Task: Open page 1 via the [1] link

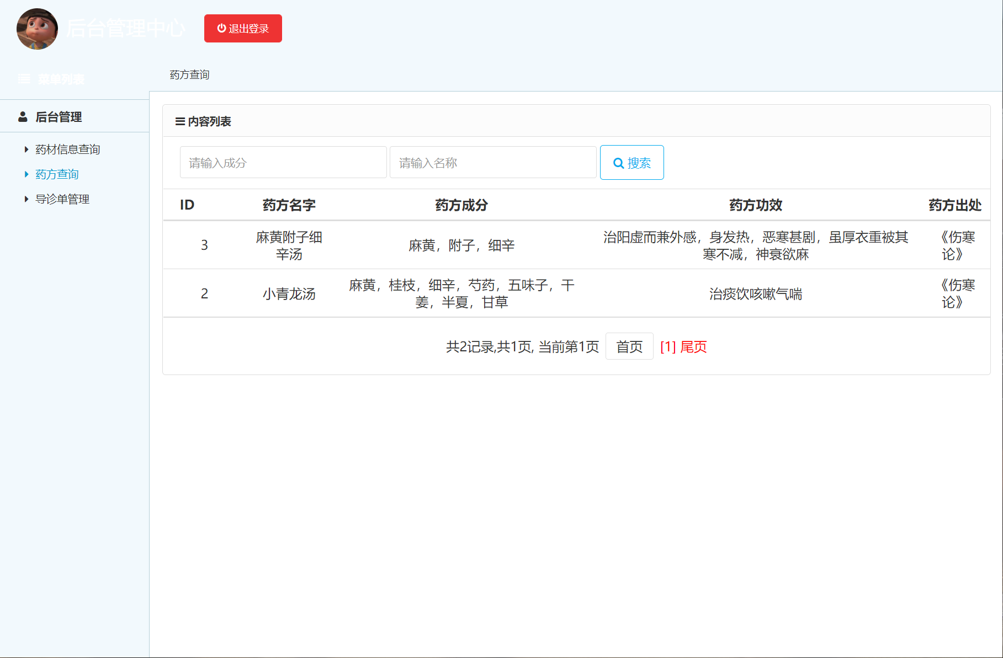Action: (x=667, y=346)
